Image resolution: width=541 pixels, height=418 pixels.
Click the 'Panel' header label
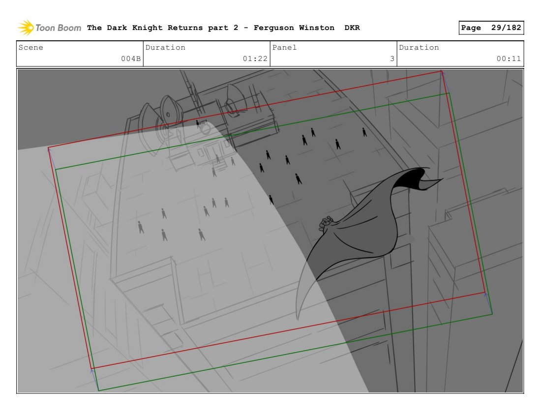284,47
